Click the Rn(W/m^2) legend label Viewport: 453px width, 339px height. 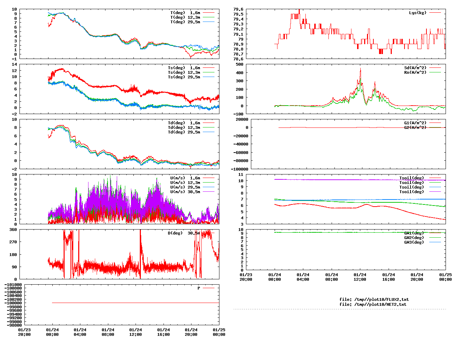coord(415,72)
